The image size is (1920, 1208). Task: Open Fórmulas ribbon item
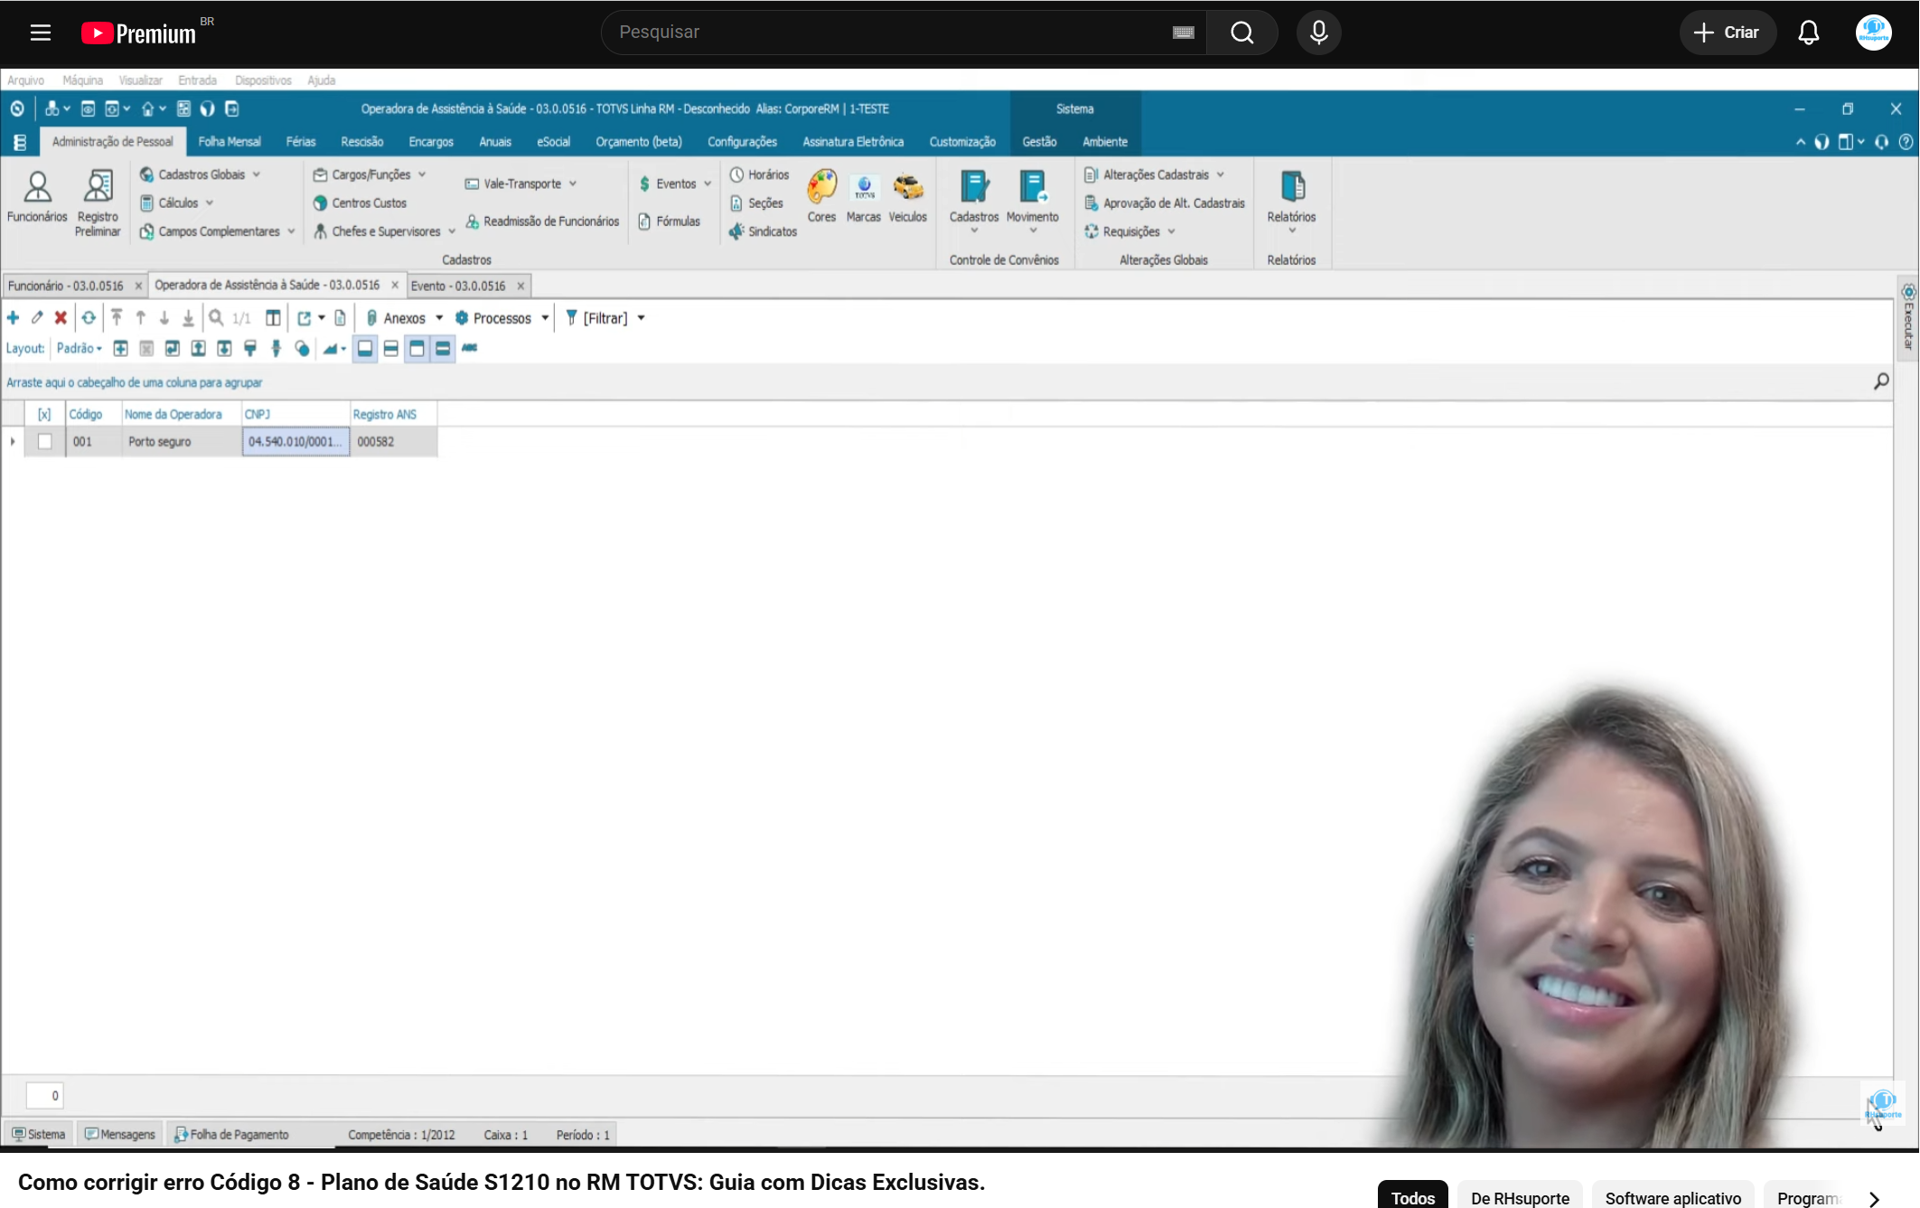tap(670, 221)
